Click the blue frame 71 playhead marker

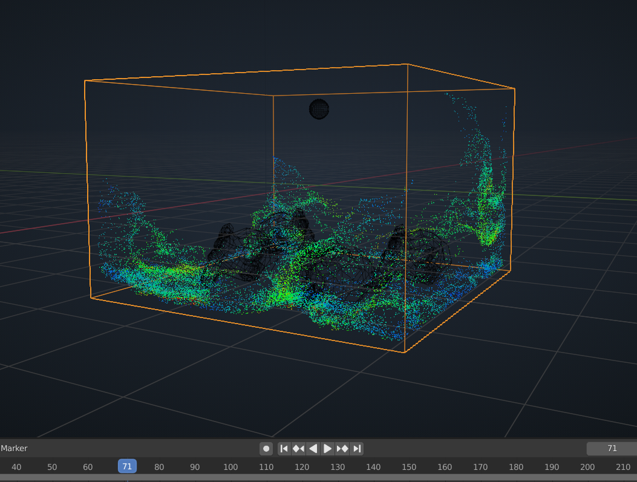(127, 466)
